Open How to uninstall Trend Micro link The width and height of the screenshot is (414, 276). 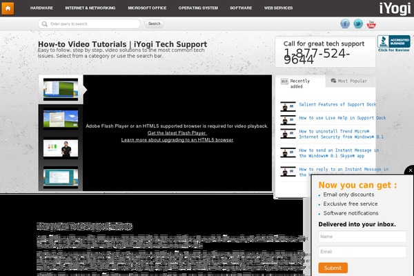pyautogui.click(x=341, y=134)
